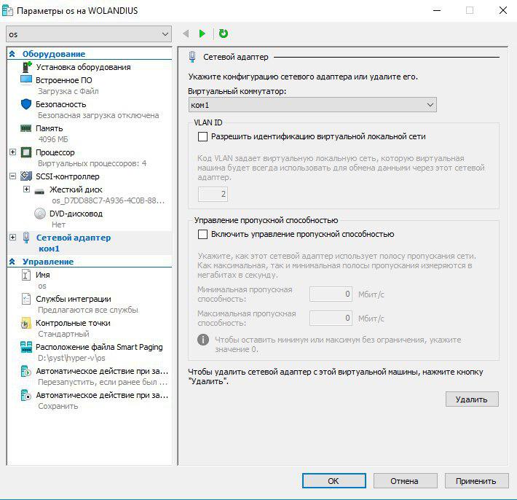Collapse the SCSI-контроллер node
The height and width of the screenshot is (500, 517).
tap(12, 176)
